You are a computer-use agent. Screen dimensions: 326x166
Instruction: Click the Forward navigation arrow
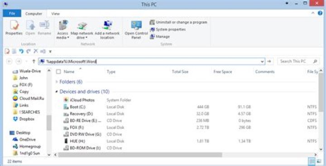[x=19, y=61]
